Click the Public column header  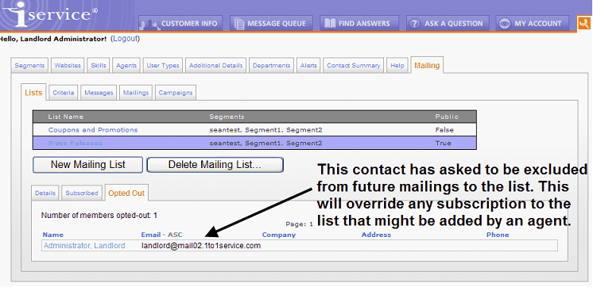pos(447,117)
